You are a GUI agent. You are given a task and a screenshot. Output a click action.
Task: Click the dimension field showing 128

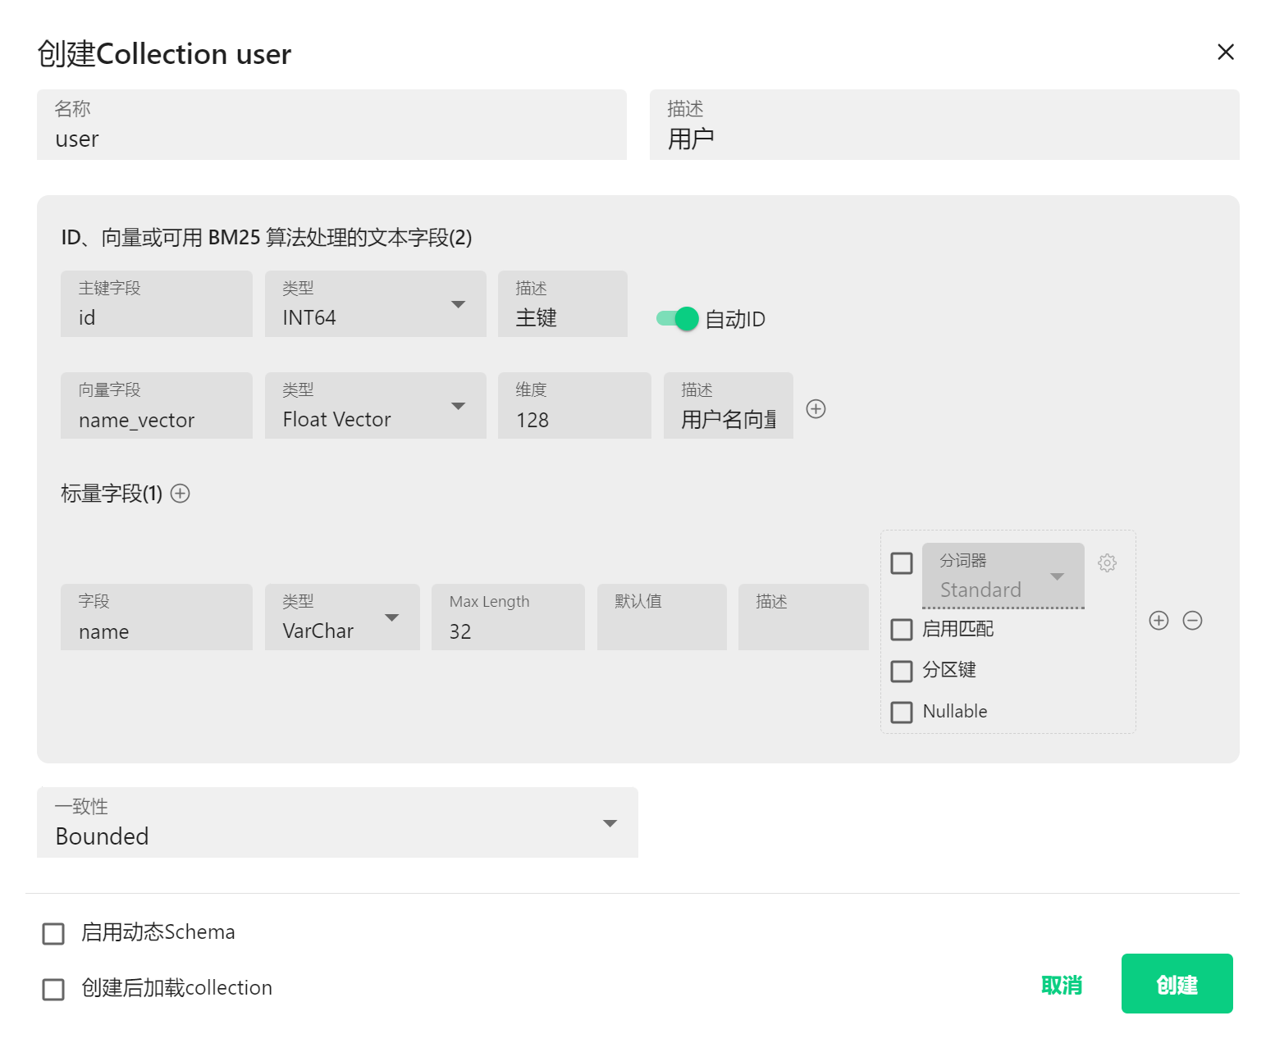pos(574,407)
